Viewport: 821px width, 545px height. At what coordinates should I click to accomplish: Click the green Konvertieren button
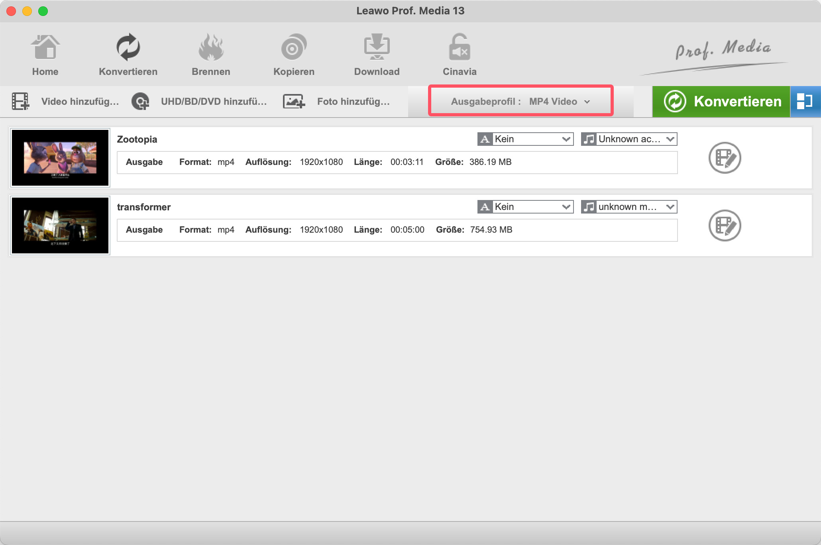721,101
